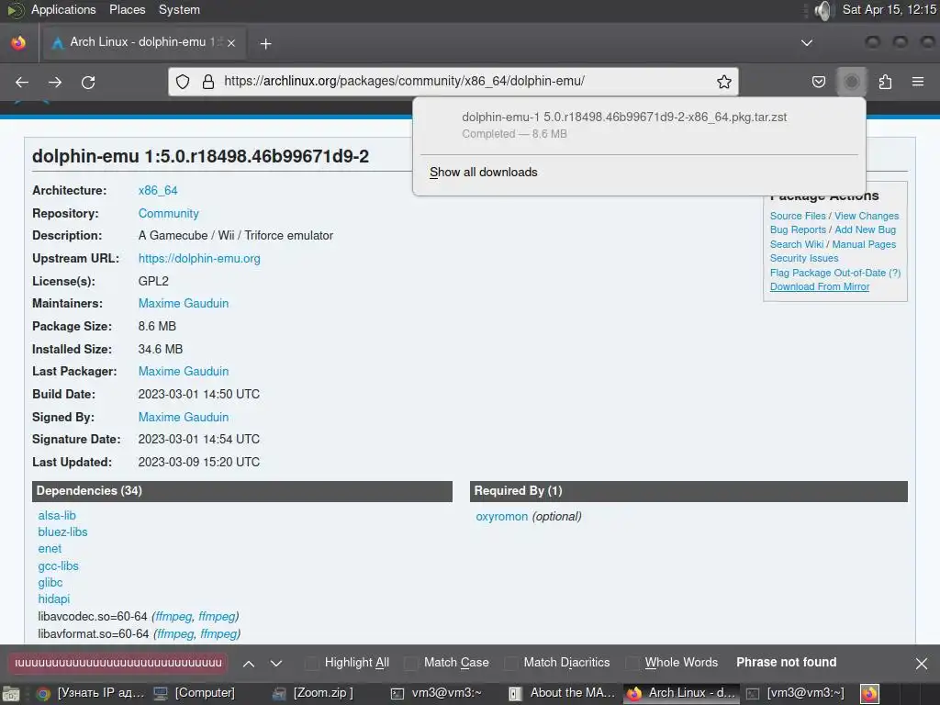940x705 pixels.
Task: Click the Firefox icon at taskbar end
Action: [x=870, y=694]
